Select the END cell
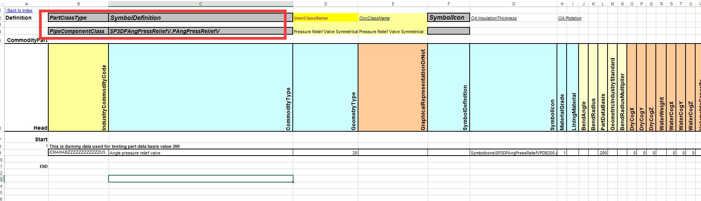This screenshot has height=201, width=701. pyautogui.click(x=26, y=166)
